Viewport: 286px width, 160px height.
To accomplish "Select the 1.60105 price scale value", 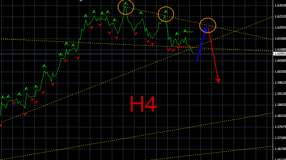I will [x=280, y=72].
